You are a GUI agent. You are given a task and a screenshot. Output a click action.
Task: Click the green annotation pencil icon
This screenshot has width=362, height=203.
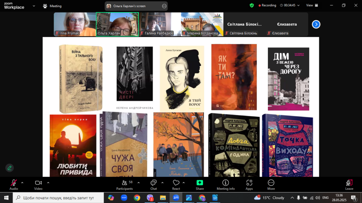coord(10,168)
